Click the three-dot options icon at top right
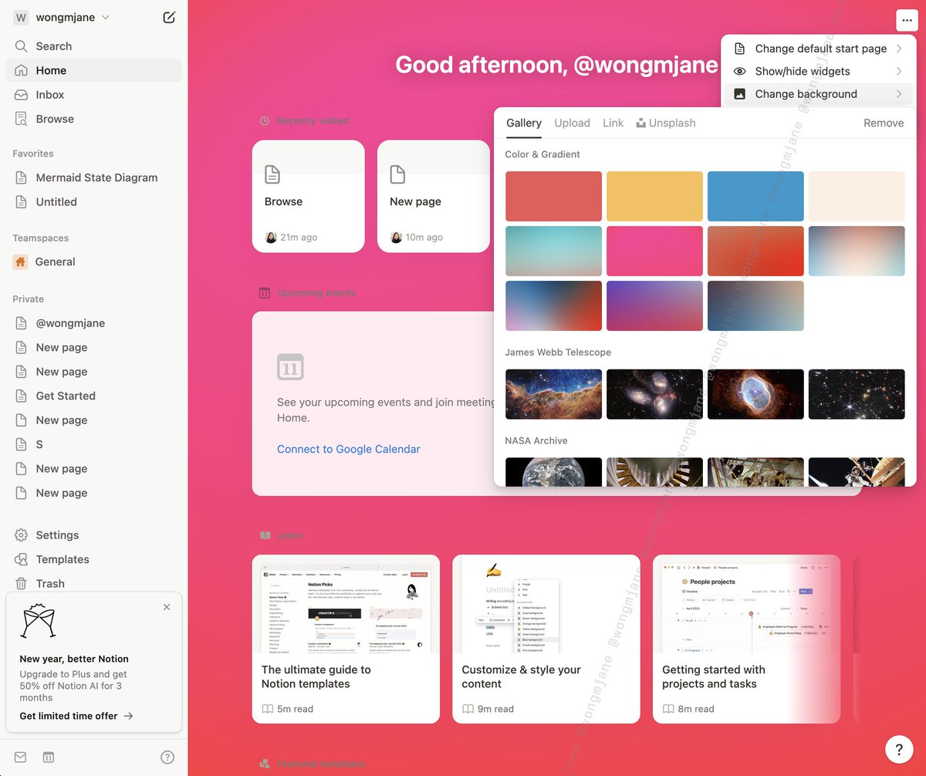Image resolution: width=926 pixels, height=776 pixels. click(x=906, y=20)
